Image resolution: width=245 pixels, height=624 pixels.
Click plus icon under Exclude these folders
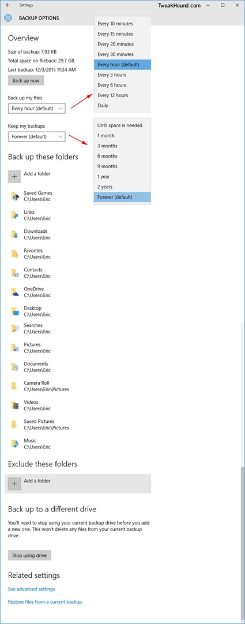tap(14, 484)
